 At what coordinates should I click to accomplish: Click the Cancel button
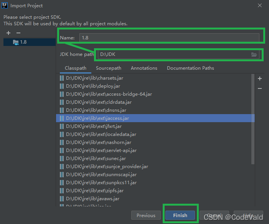[x=214, y=215]
